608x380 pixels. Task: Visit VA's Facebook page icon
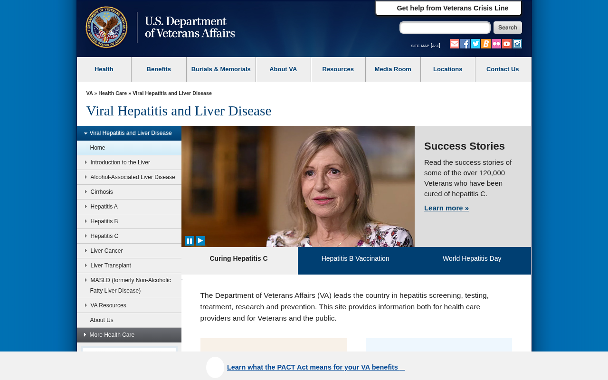[465, 44]
